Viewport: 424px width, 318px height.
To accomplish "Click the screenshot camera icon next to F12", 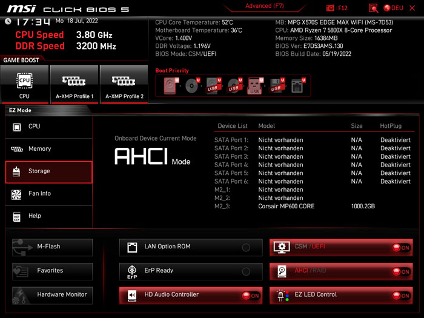I will pos(330,8).
